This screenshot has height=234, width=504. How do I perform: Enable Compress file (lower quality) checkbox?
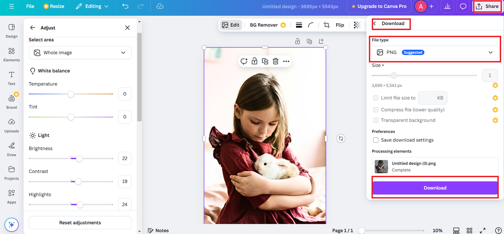[376, 110]
